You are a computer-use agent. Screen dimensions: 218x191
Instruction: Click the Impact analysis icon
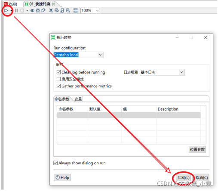(57, 10)
